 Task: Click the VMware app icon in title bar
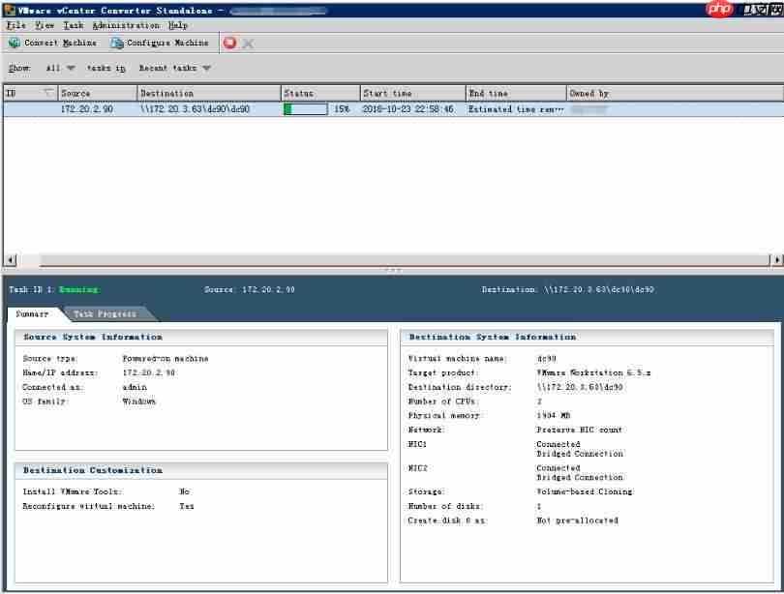click(x=9, y=11)
